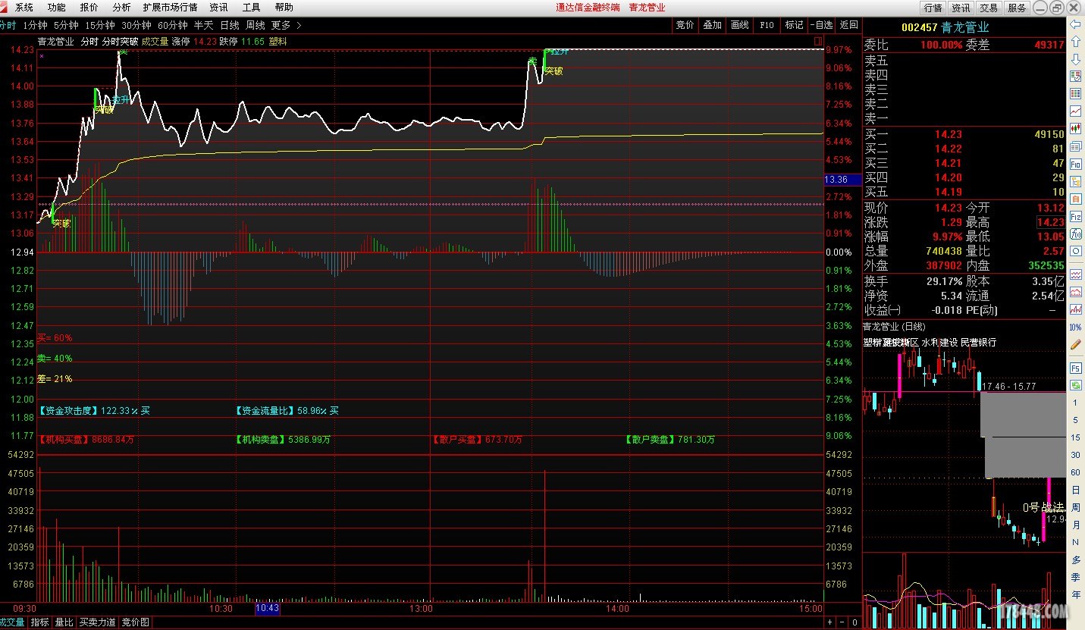Click the down arrow icon for next stock
The height and width of the screenshot is (630, 1085).
tap(1075, 60)
